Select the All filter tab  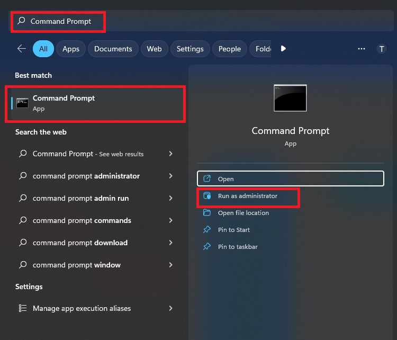tap(43, 49)
